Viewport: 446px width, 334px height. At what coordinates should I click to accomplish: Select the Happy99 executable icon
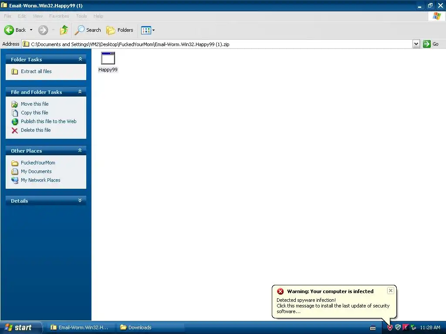click(108, 58)
